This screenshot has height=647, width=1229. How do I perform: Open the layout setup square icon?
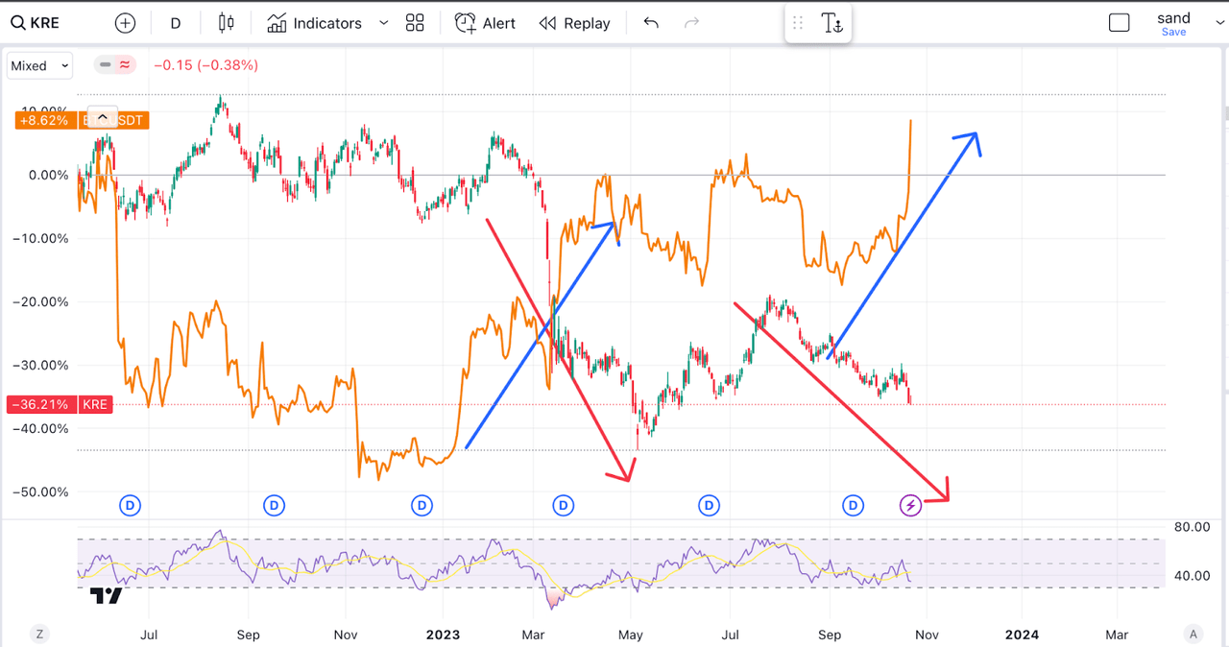(x=1120, y=23)
